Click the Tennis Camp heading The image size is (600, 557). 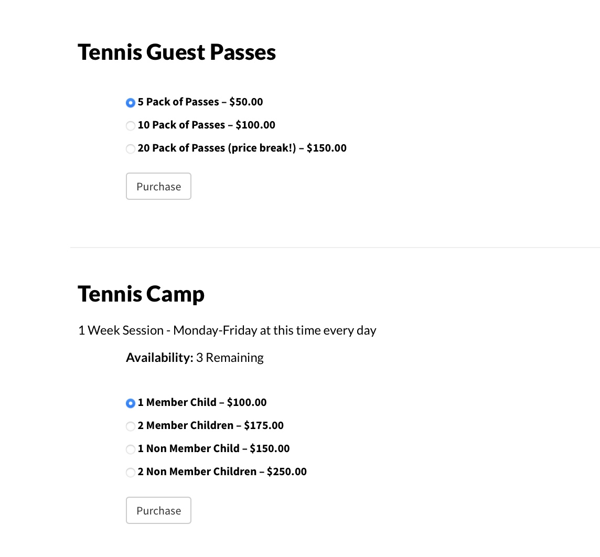point(141,294)
